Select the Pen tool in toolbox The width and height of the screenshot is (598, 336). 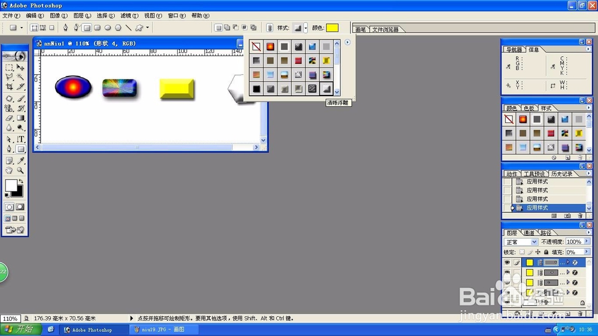[x=9, y=149]
